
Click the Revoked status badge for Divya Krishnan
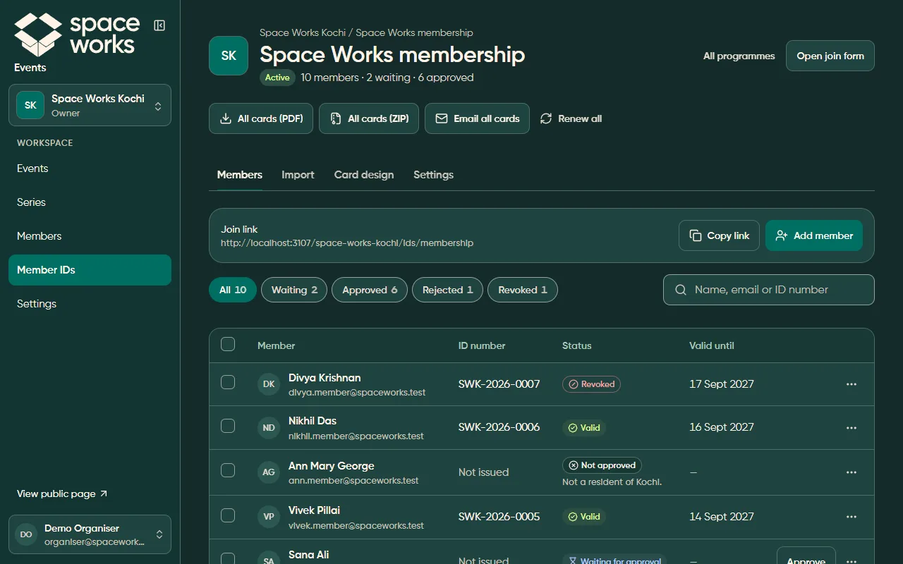591,384
